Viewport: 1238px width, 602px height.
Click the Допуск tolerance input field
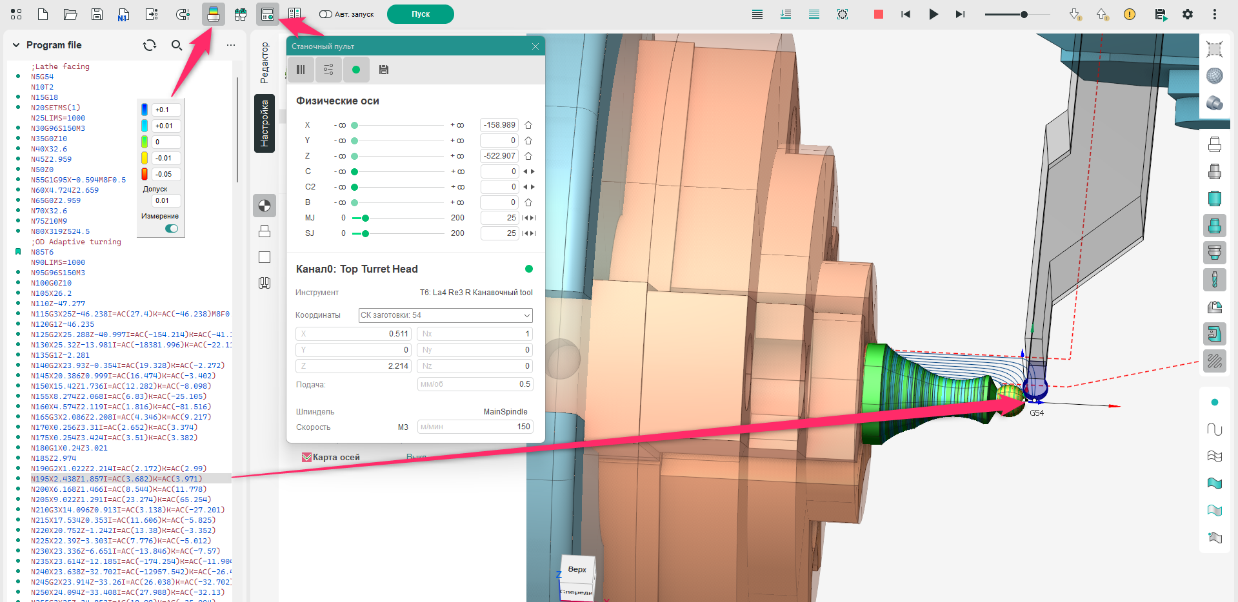coord(166,201)
